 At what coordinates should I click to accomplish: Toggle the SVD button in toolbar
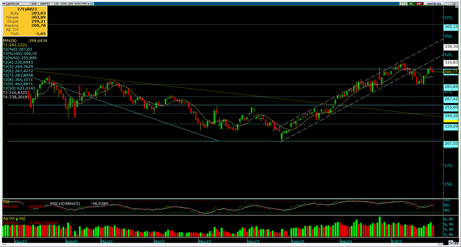pyautogui.click(x=71, y=4)
